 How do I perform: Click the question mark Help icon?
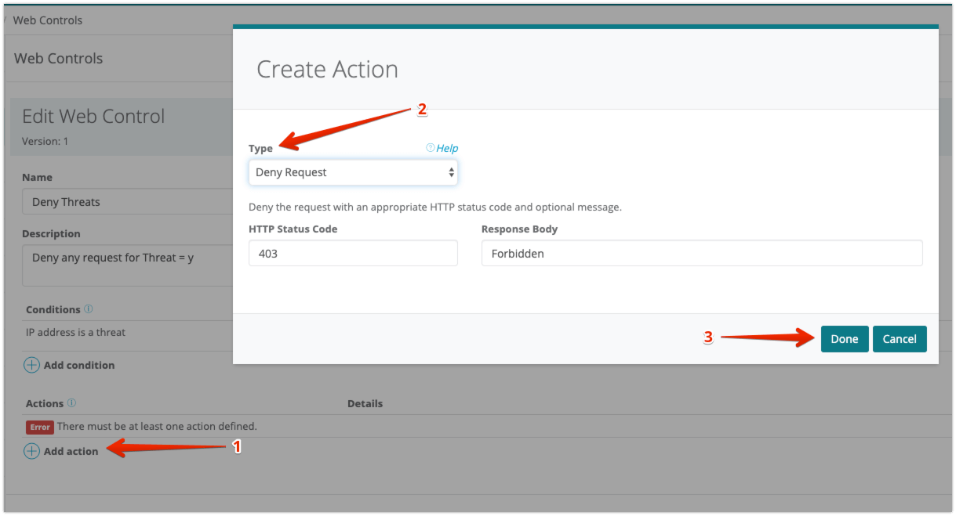[x=430, y=148]
